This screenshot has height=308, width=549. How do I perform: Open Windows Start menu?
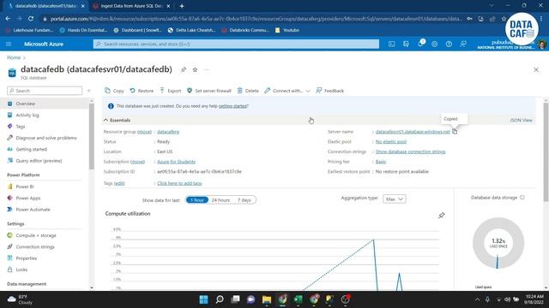pyautogui.click(x=203, y=299)
